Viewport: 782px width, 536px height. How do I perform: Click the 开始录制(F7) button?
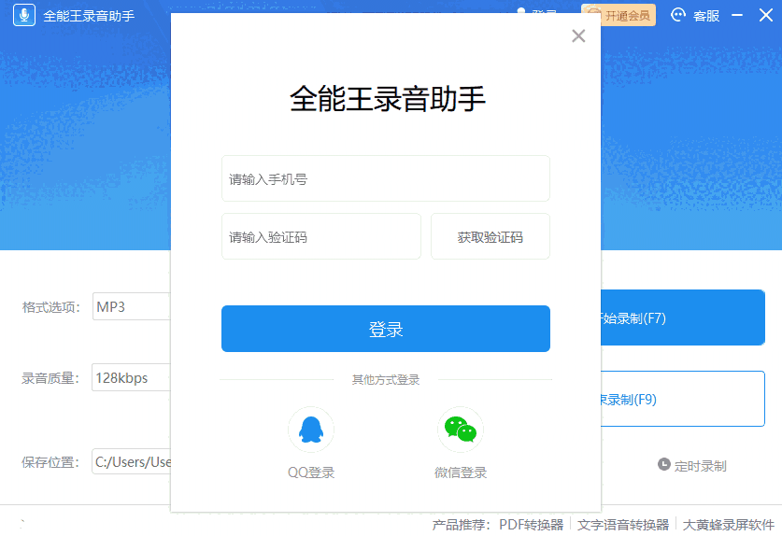pos(683,317)
